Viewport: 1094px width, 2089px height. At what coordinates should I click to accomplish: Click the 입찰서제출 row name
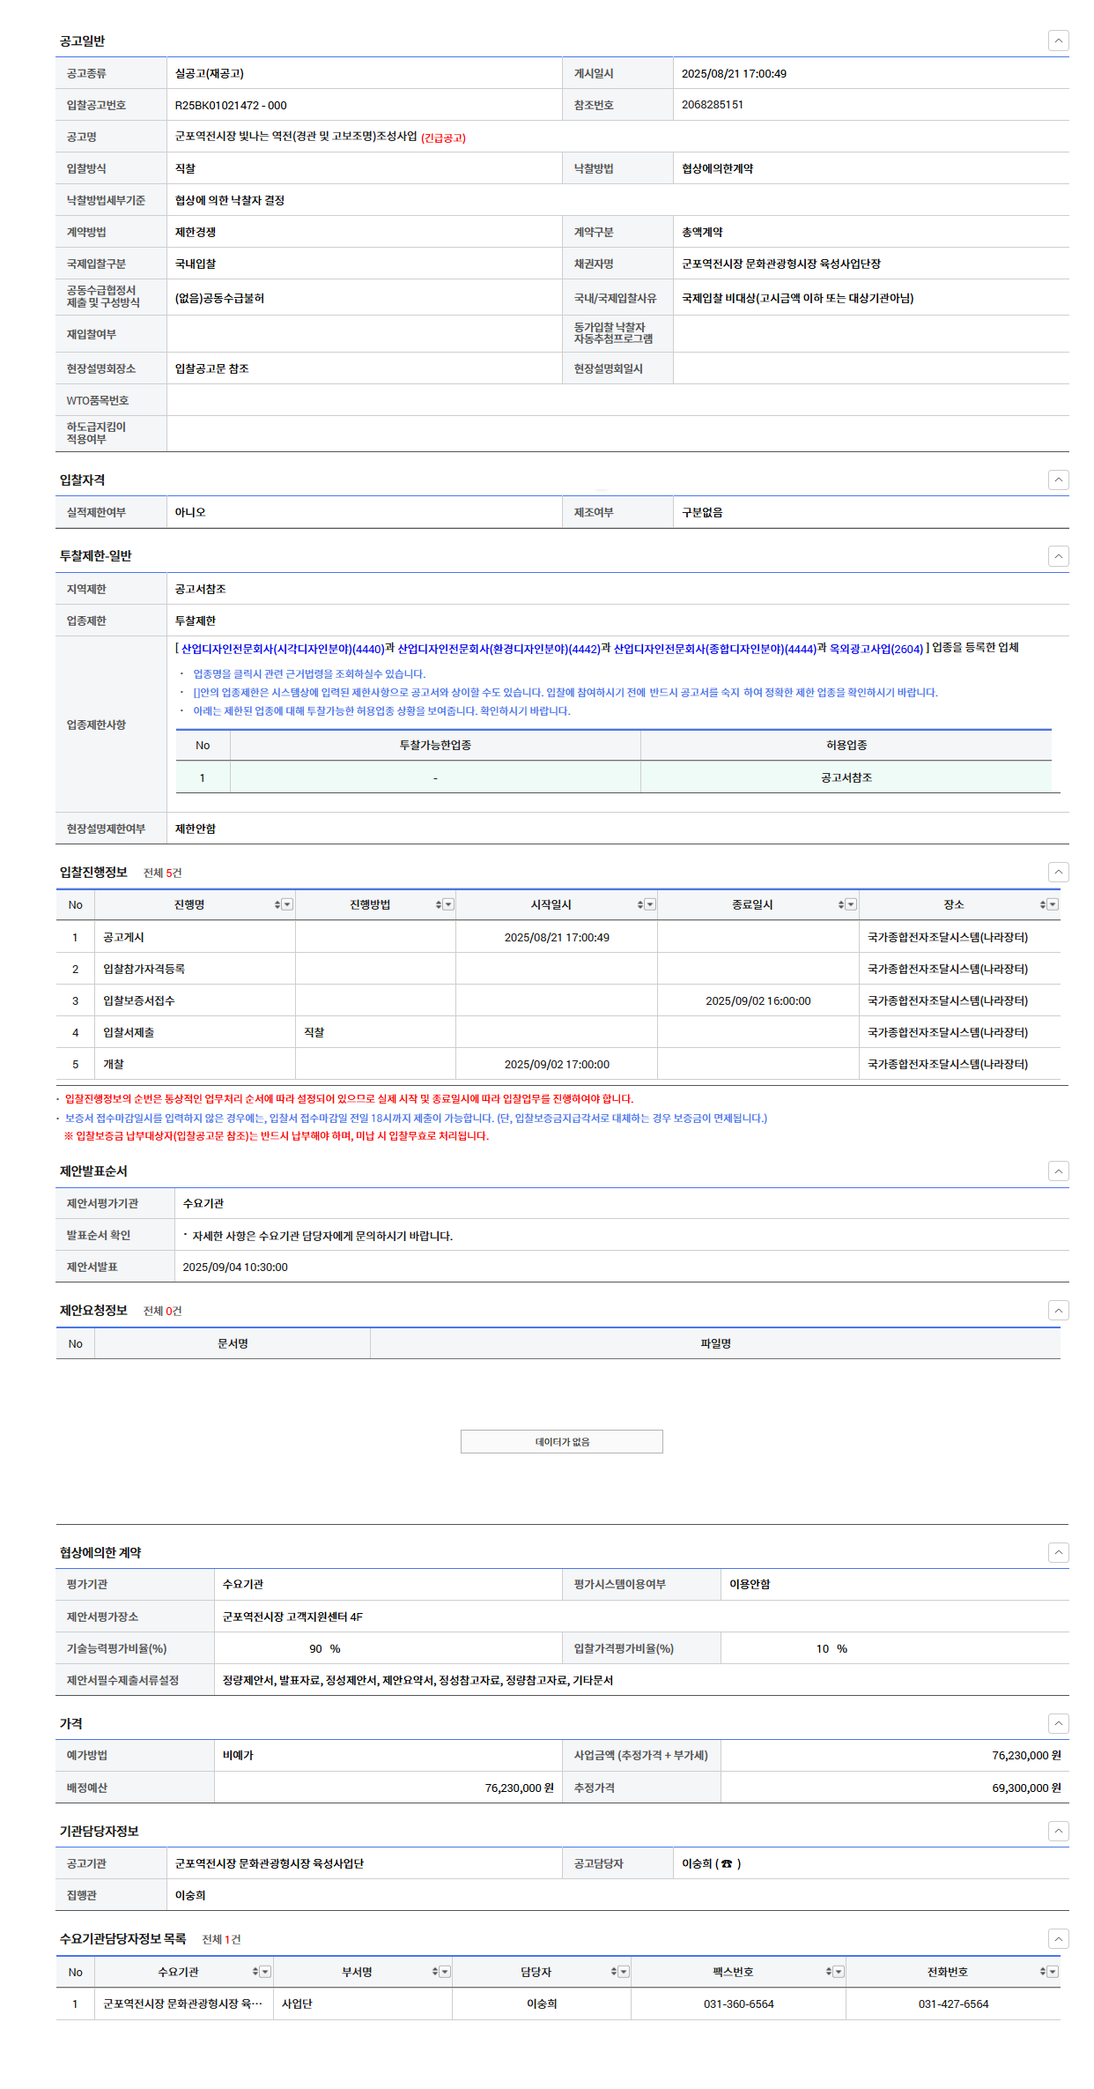[129, 1032]
